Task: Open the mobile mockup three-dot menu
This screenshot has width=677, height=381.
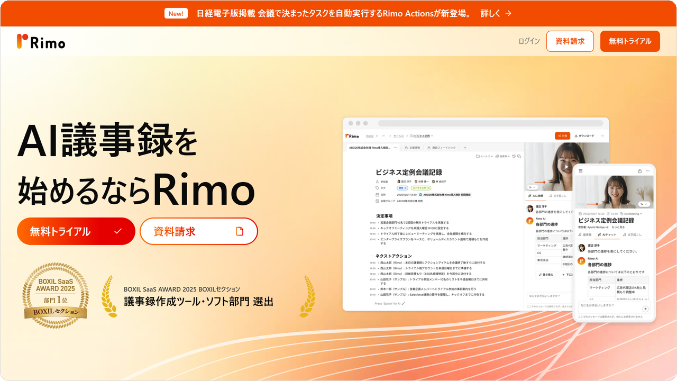Action: click(648, 171)
